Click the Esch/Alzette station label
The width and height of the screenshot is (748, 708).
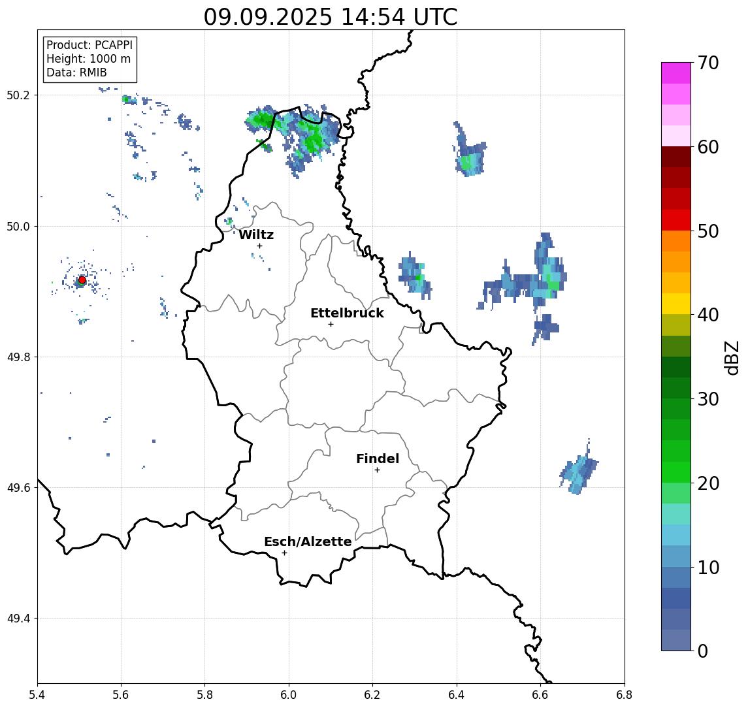pos(308,541)
